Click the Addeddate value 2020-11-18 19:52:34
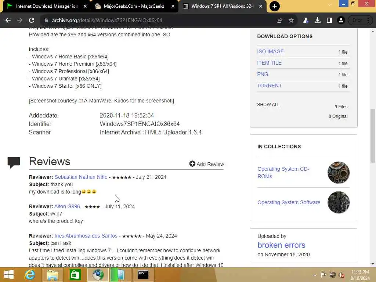 click(127, 115)
